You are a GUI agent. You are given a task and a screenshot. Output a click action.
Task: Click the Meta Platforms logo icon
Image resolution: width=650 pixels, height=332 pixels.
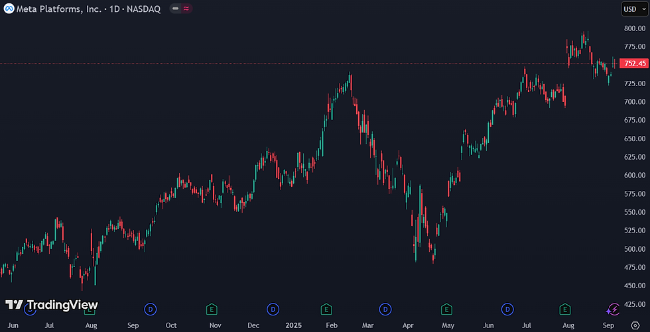click(9, 9)
